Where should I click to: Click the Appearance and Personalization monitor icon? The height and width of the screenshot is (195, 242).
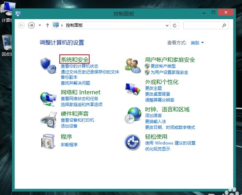133,89
